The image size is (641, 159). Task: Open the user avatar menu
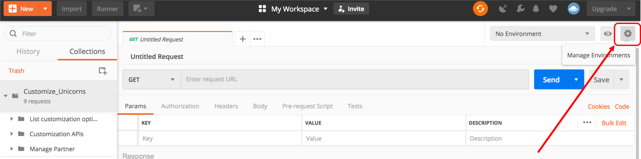point(573,9)
